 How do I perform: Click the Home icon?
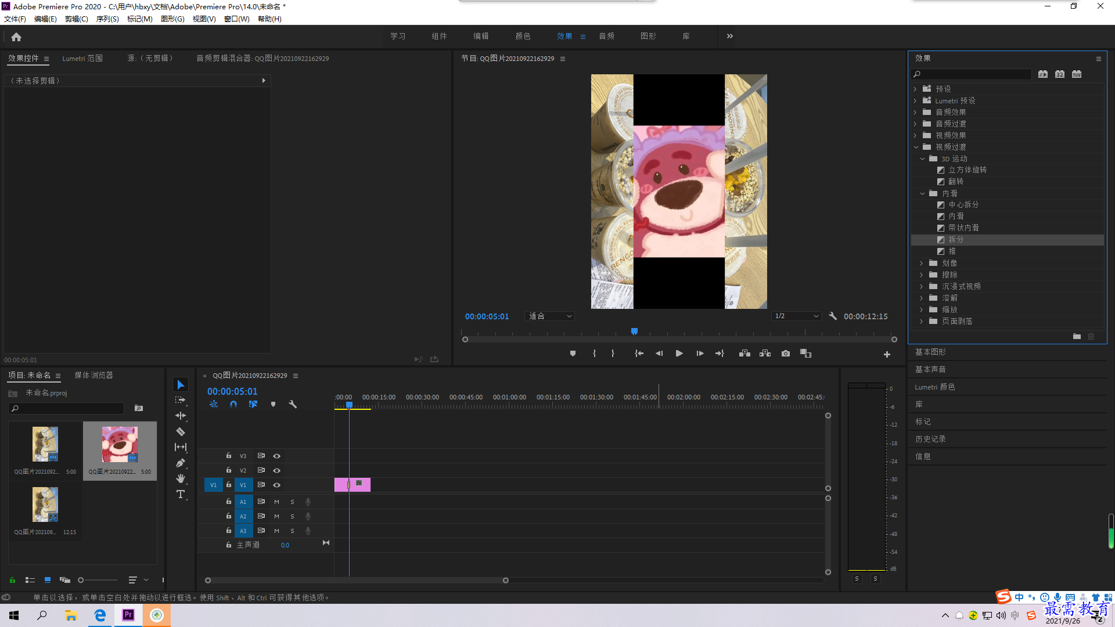(x=16, y=37)
